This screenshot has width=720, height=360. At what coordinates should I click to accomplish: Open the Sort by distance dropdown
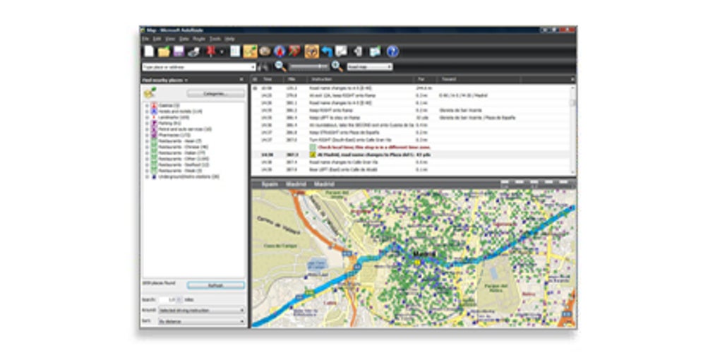pos(201,321)
